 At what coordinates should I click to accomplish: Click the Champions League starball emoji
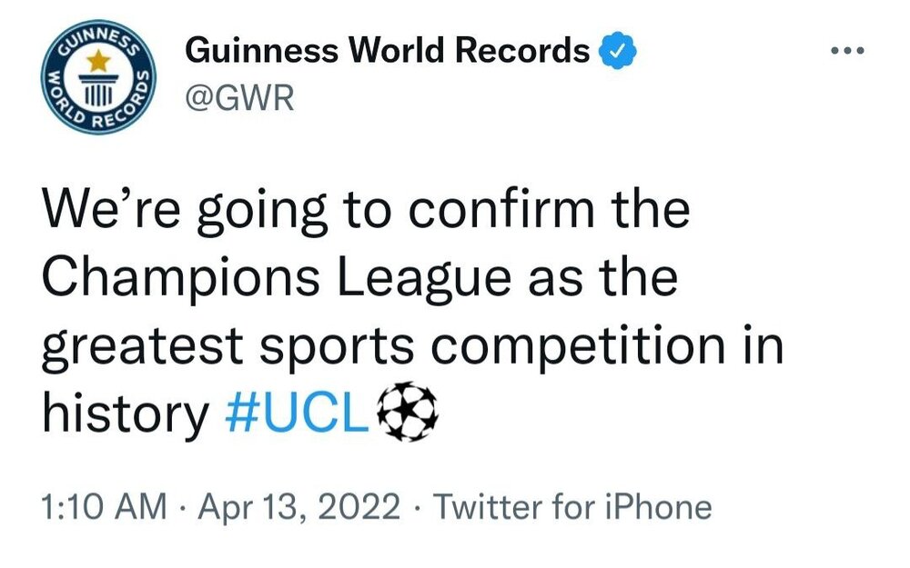point(407,414)
